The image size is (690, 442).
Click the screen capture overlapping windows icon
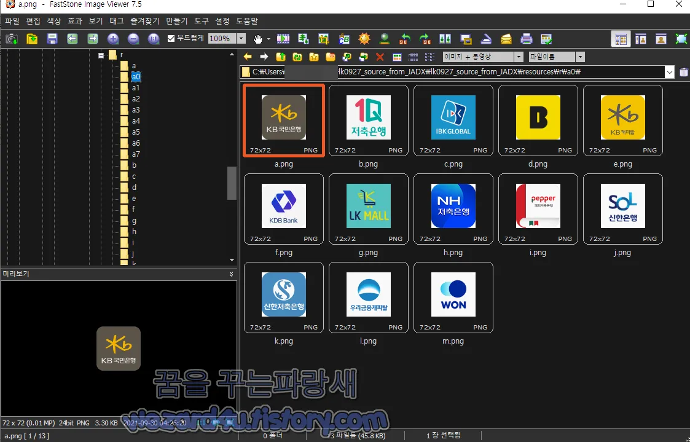pyautogui.click(x=466, y=39)
